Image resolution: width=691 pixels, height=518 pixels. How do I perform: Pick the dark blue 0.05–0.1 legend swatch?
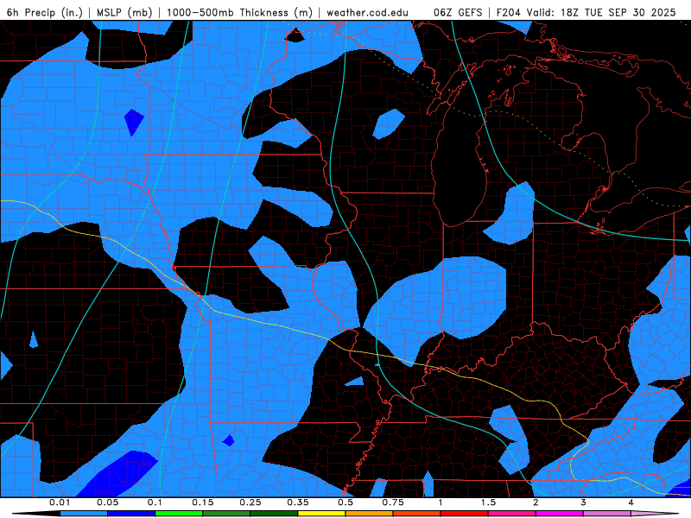pos(131,514)
